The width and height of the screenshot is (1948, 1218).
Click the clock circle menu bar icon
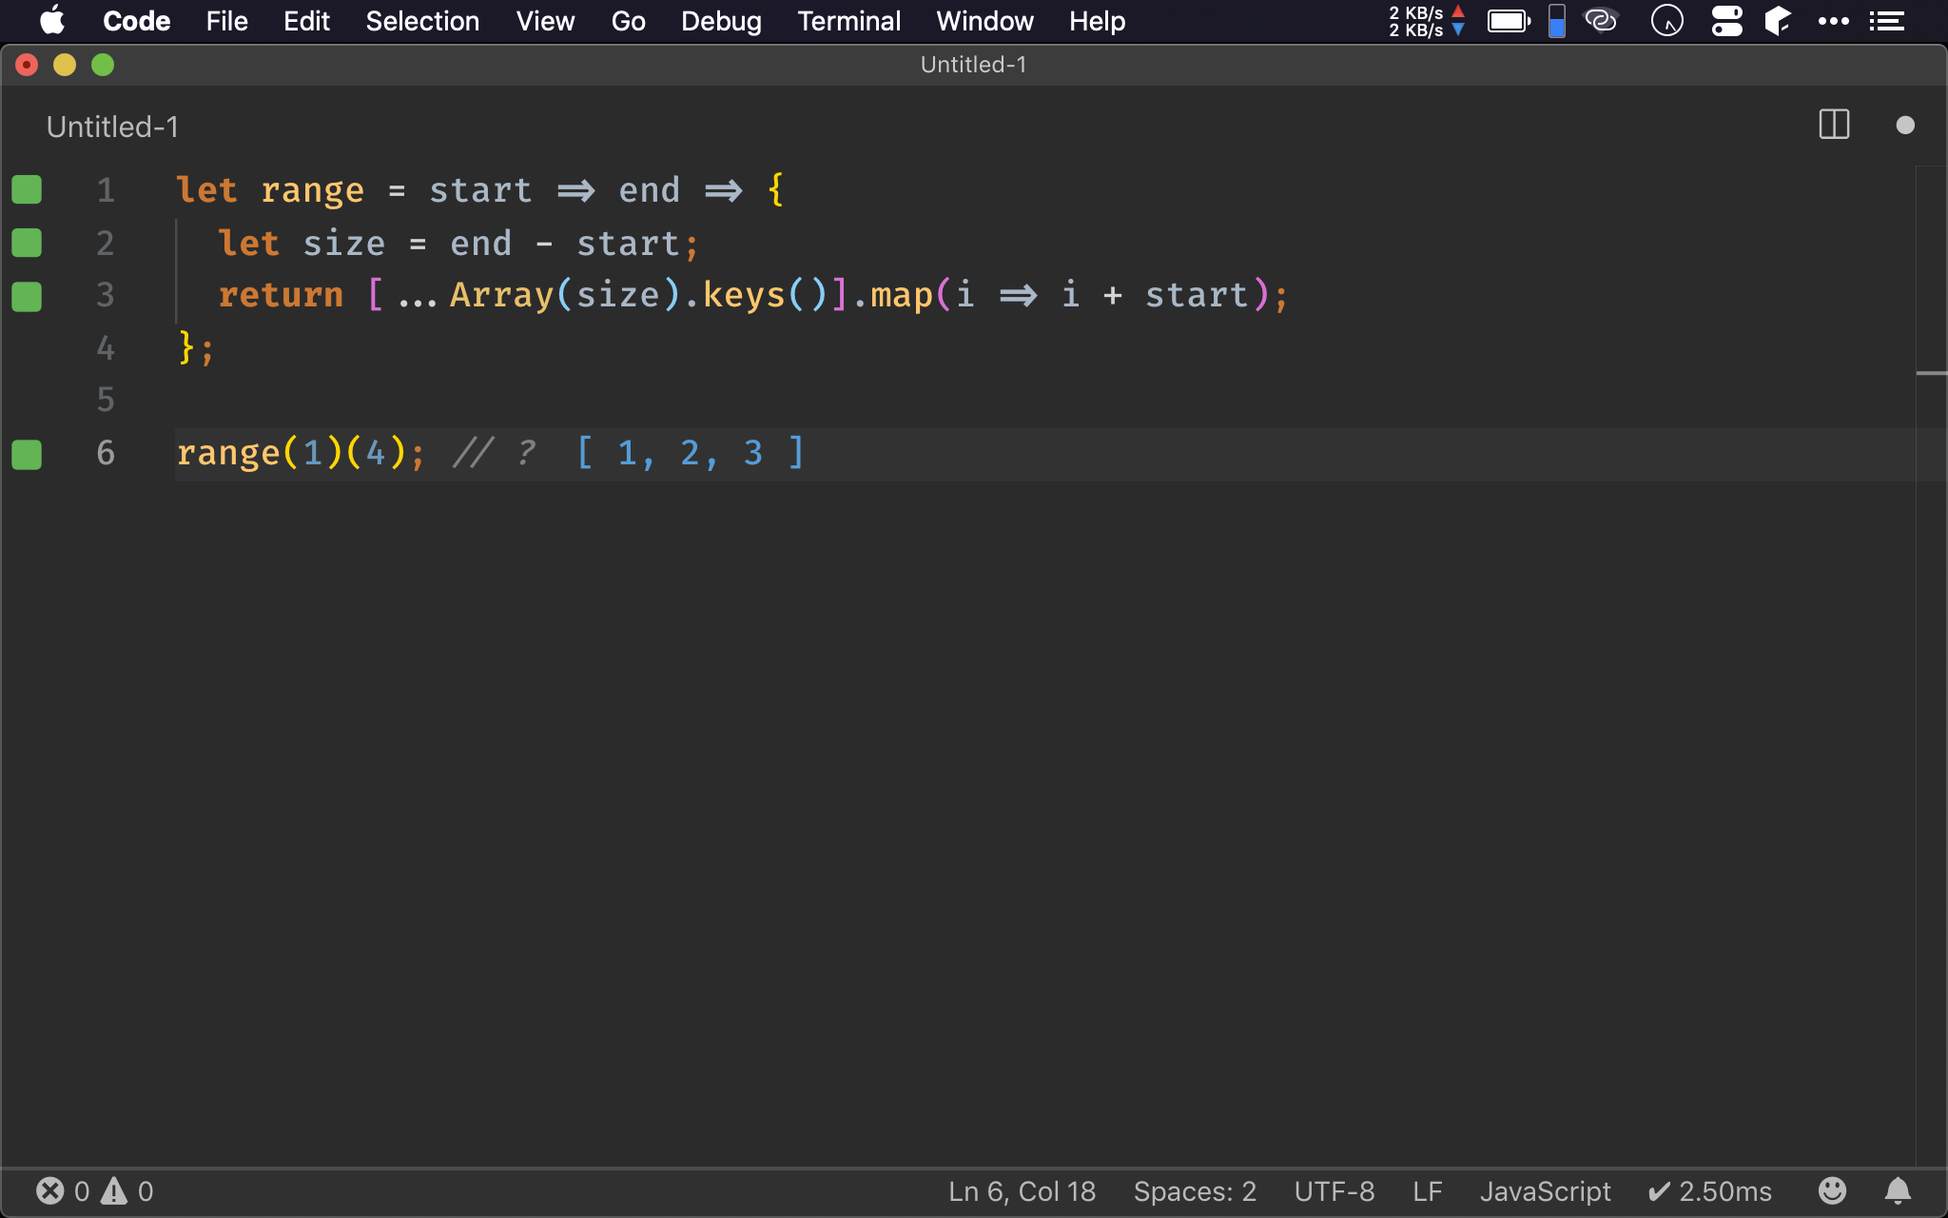1667,20
